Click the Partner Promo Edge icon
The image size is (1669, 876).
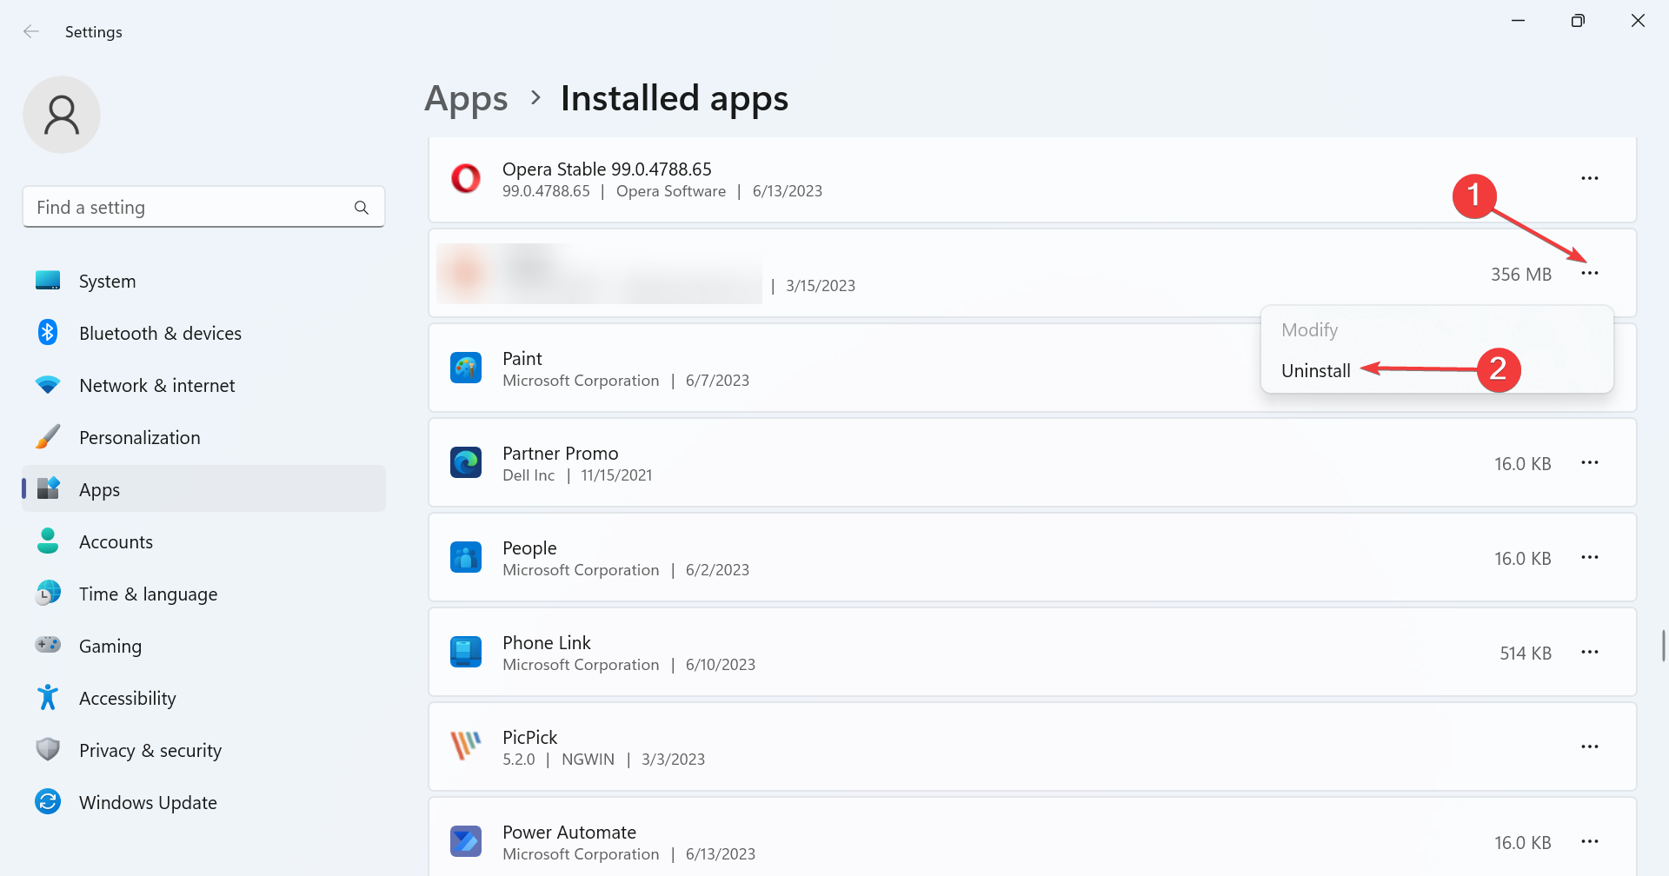click(466, 462)
